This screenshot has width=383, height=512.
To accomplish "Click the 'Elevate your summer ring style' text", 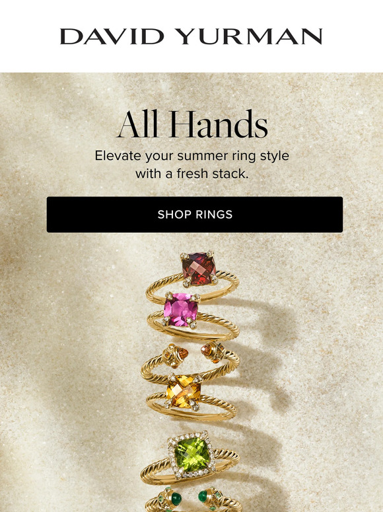I will click(x=191, y=155).
